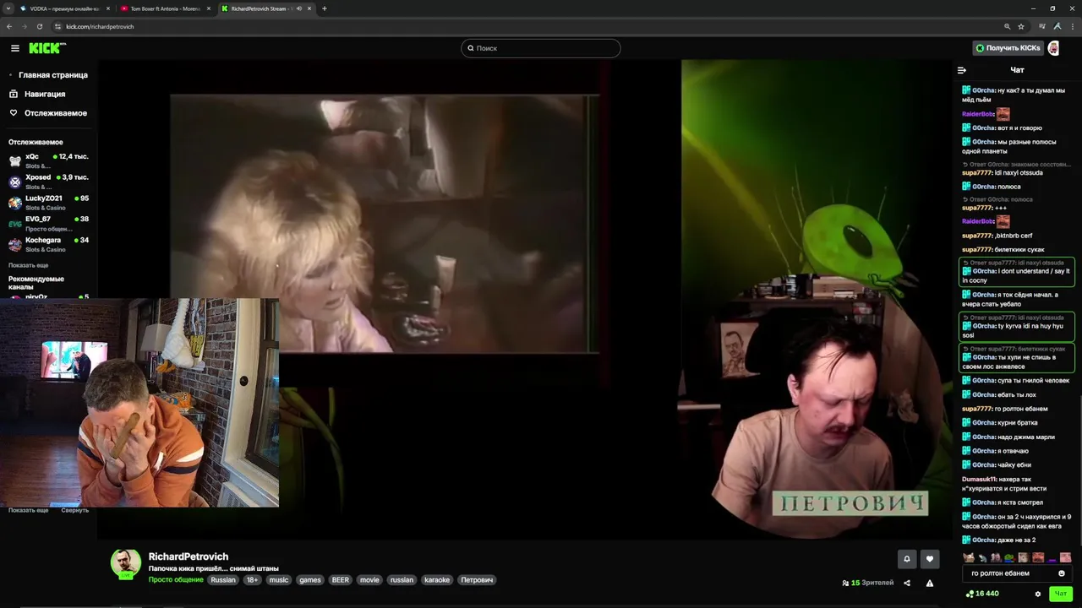Select the BEER tag
This screenshot has height=608, width=1082.
(341, 580)
